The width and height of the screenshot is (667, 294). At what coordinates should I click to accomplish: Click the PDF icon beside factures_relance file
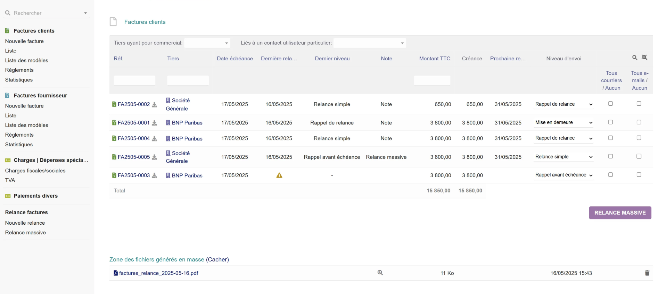pos(116,273)
